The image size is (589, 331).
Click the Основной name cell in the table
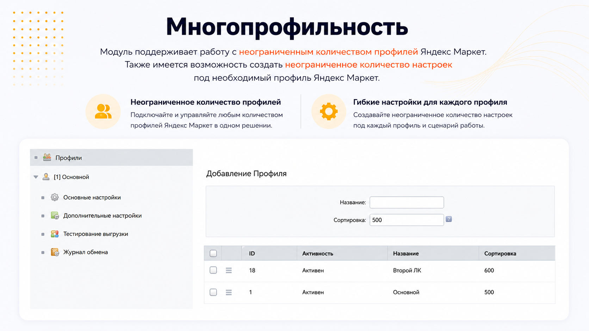pyautogui.click(x=406, y=292)
